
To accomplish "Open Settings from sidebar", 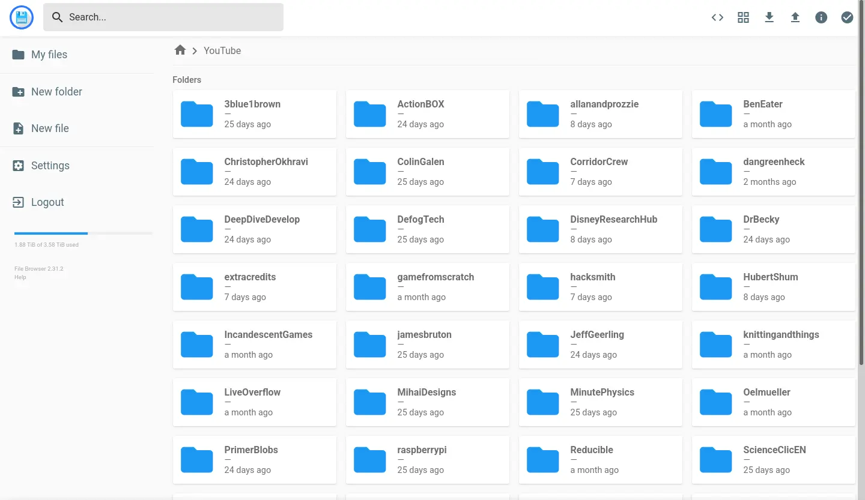I will (x=77, y=166).
